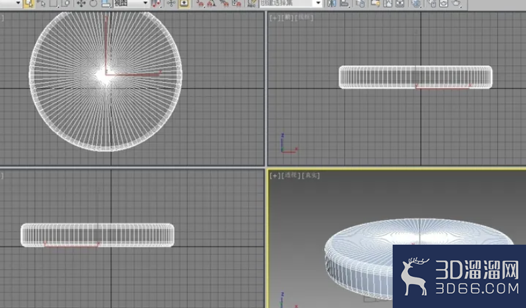Screen dimensions: 526x308
Task: Open the 视图 reference coordinate dropdown
Action: (131, 3)
